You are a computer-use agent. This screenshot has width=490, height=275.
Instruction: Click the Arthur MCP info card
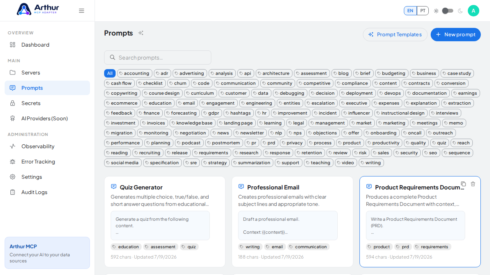point(47,253)
